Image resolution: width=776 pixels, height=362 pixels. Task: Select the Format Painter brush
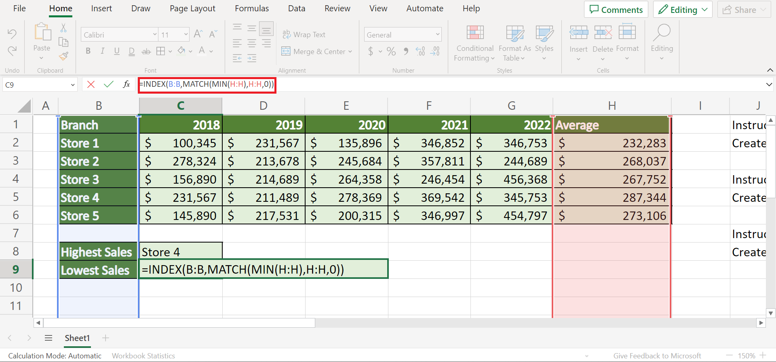pos(63,56)
